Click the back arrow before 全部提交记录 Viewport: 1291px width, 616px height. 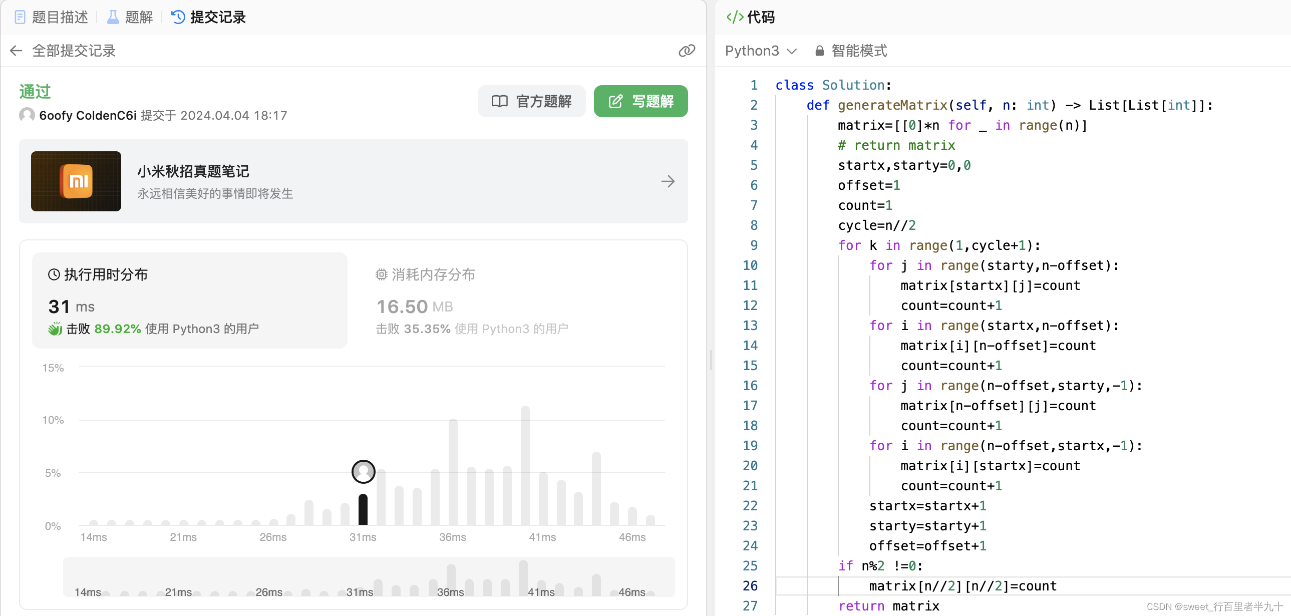click(16, 51)
